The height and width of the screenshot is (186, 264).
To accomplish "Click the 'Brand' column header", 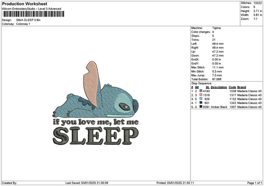I will (x=242, y=87).
